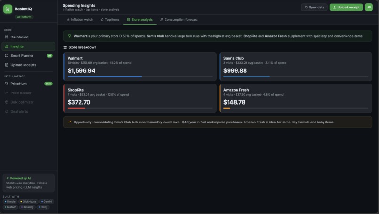
Task: Click the refresh icon in Sync data
Action: 306,8
